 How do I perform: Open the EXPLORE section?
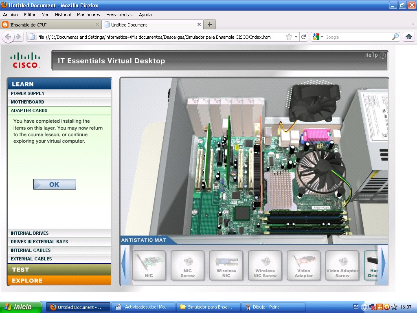coord(59,280)
